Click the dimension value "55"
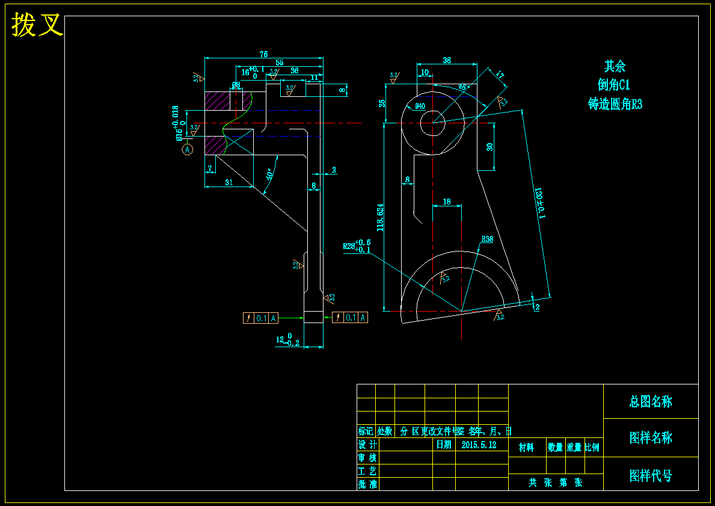 click(x=280, y=63)
